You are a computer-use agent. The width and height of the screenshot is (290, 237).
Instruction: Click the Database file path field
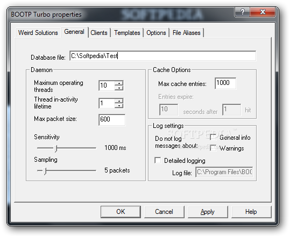point(162,56)
